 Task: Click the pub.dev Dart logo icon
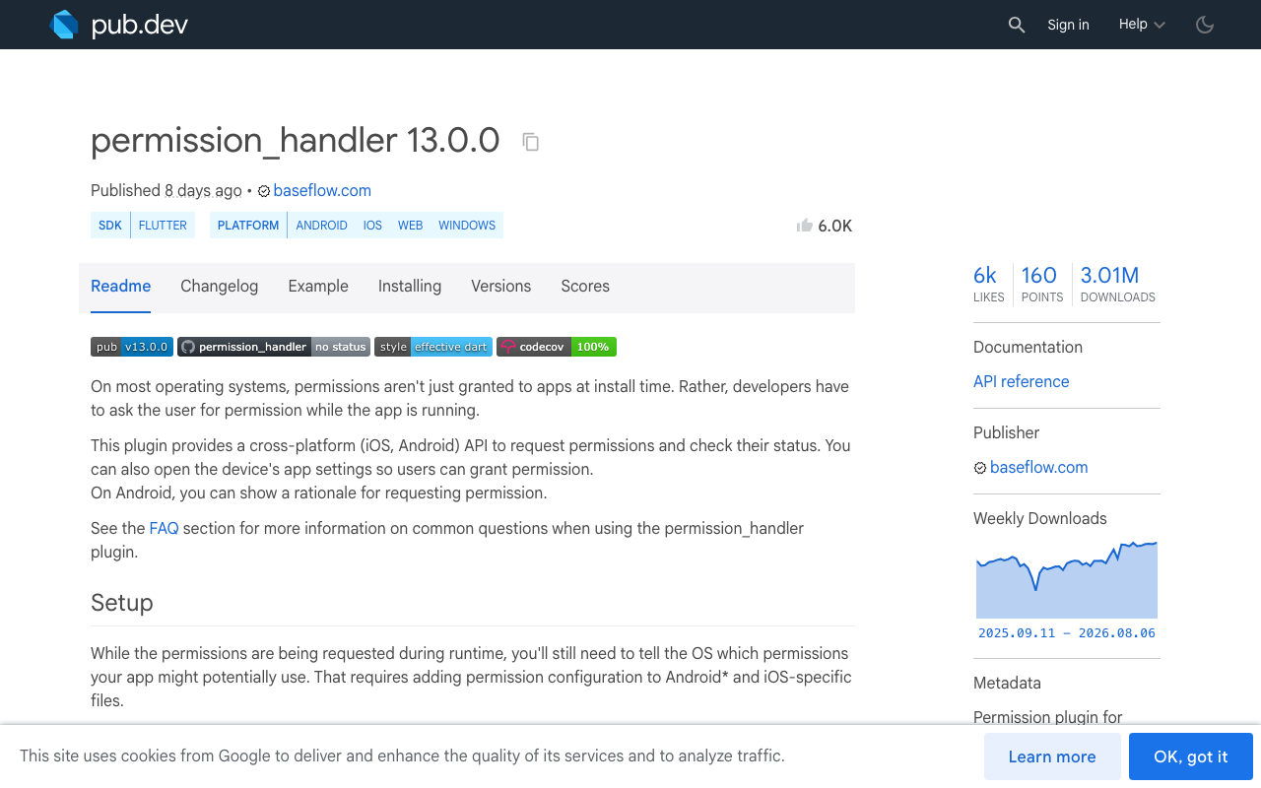pyautogui.click(x=64, y=25)
